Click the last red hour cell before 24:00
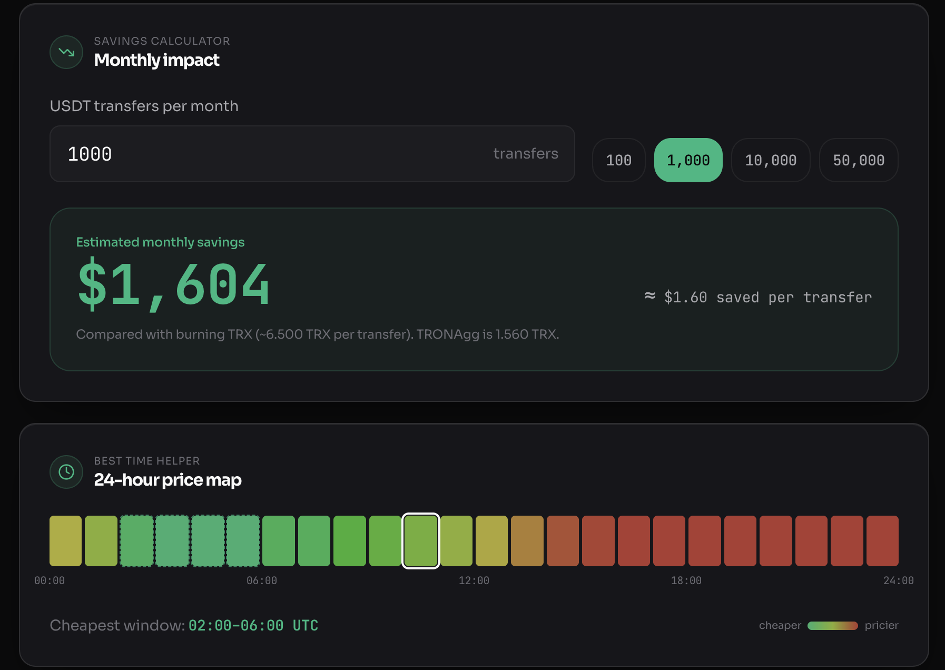The image size is (945, 670). [x=882, y=541]
